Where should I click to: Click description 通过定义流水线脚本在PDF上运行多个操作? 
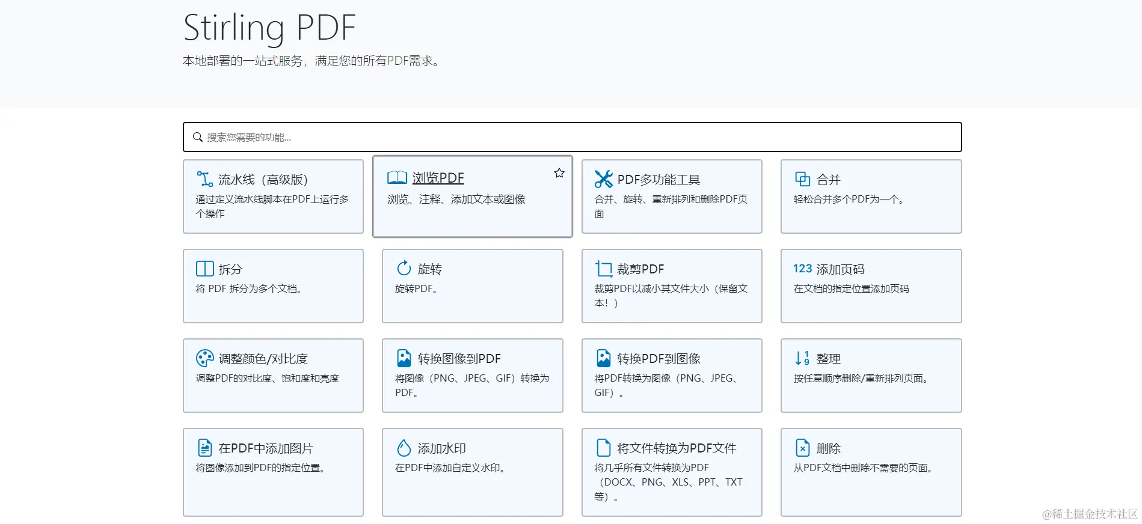(272, 206)
